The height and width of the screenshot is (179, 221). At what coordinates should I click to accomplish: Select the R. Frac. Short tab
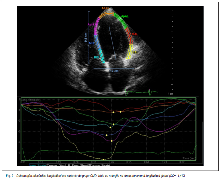(78, 165)
